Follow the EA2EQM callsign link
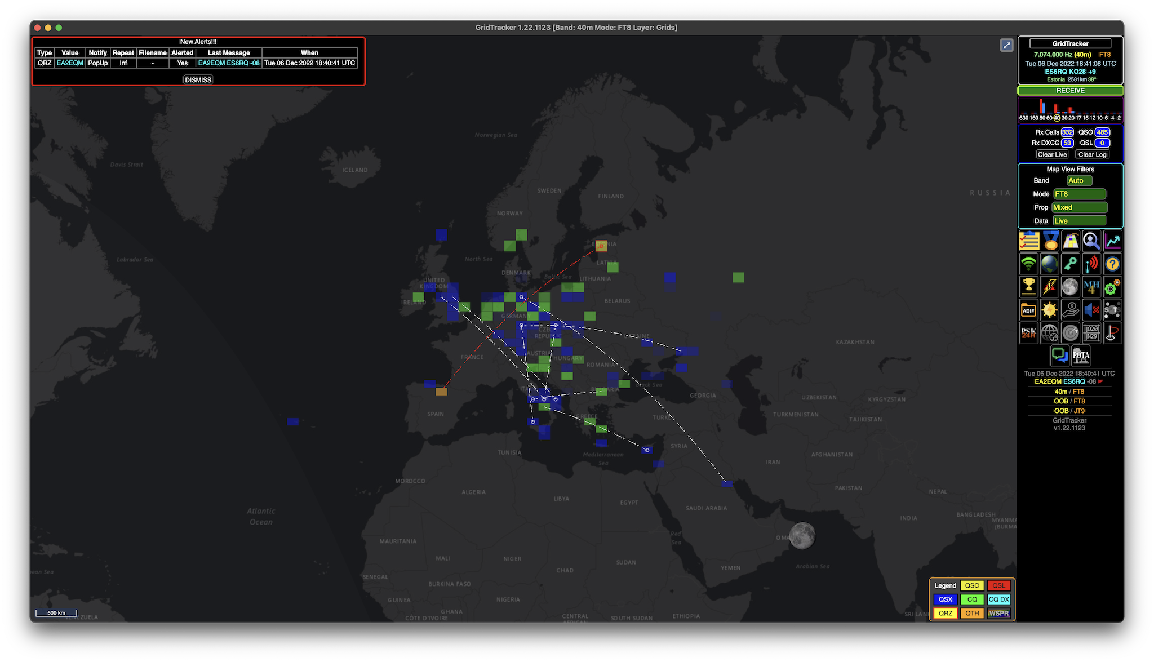This screenshot has height=662, width=1154. point(69,63)
